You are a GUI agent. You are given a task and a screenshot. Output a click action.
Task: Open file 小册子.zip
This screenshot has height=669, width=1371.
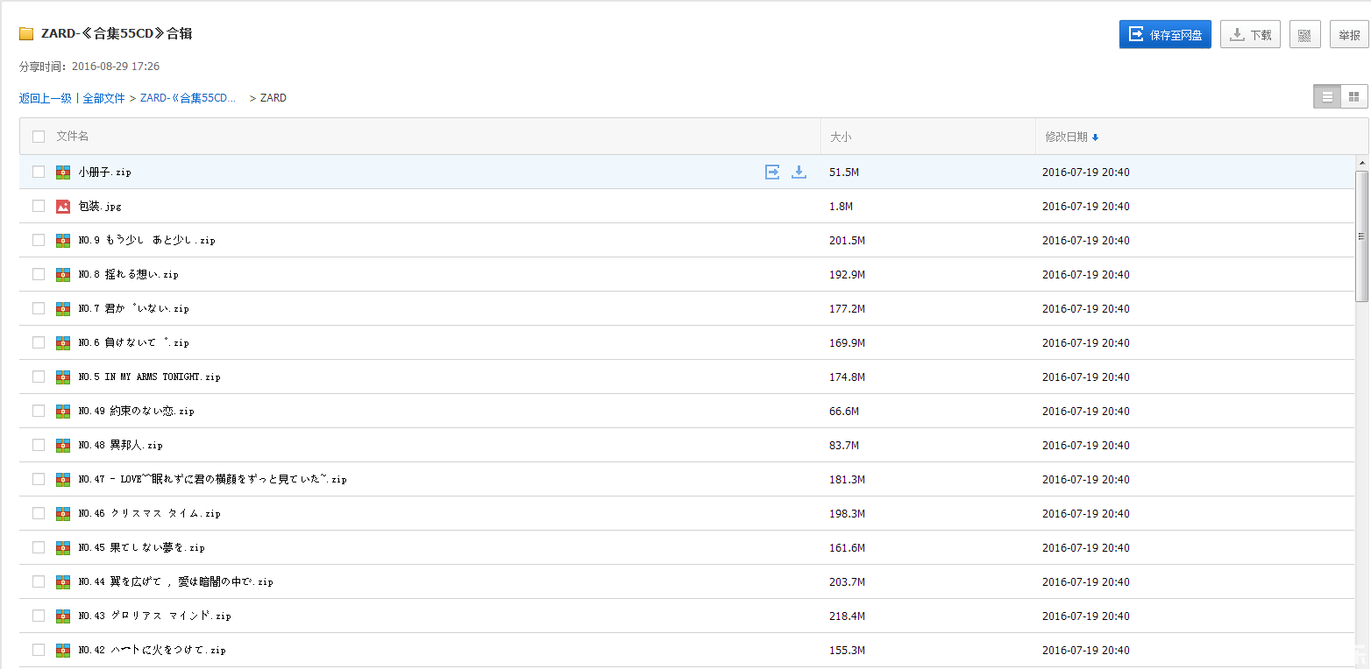point(104,173)
